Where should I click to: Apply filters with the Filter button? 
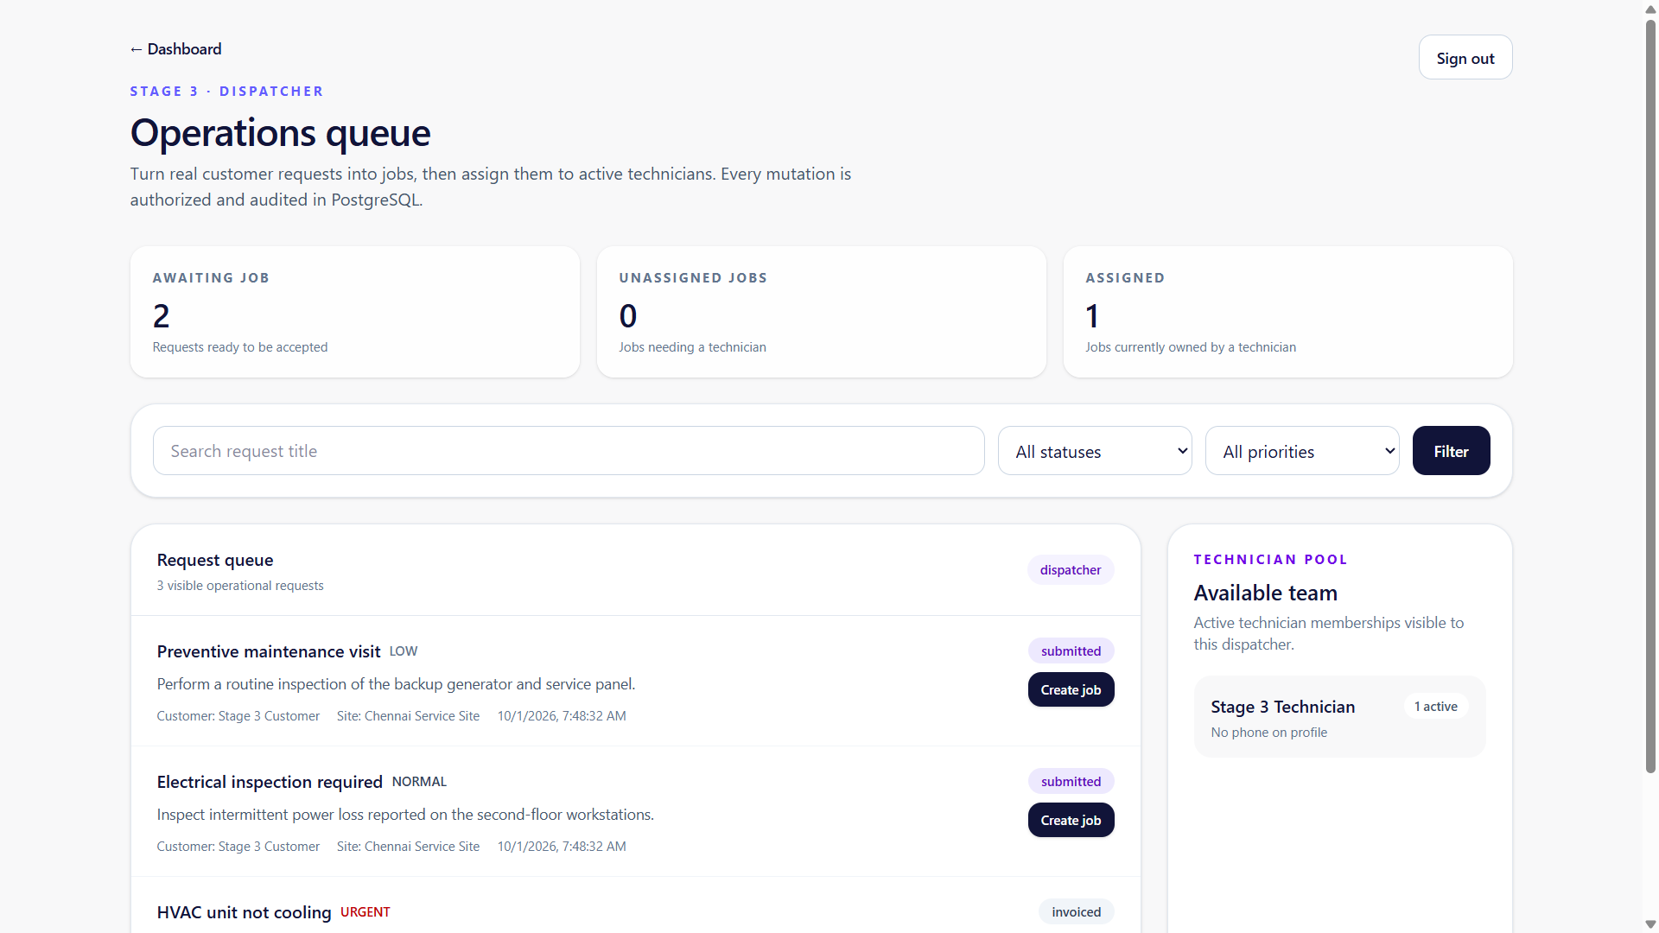1451,451
